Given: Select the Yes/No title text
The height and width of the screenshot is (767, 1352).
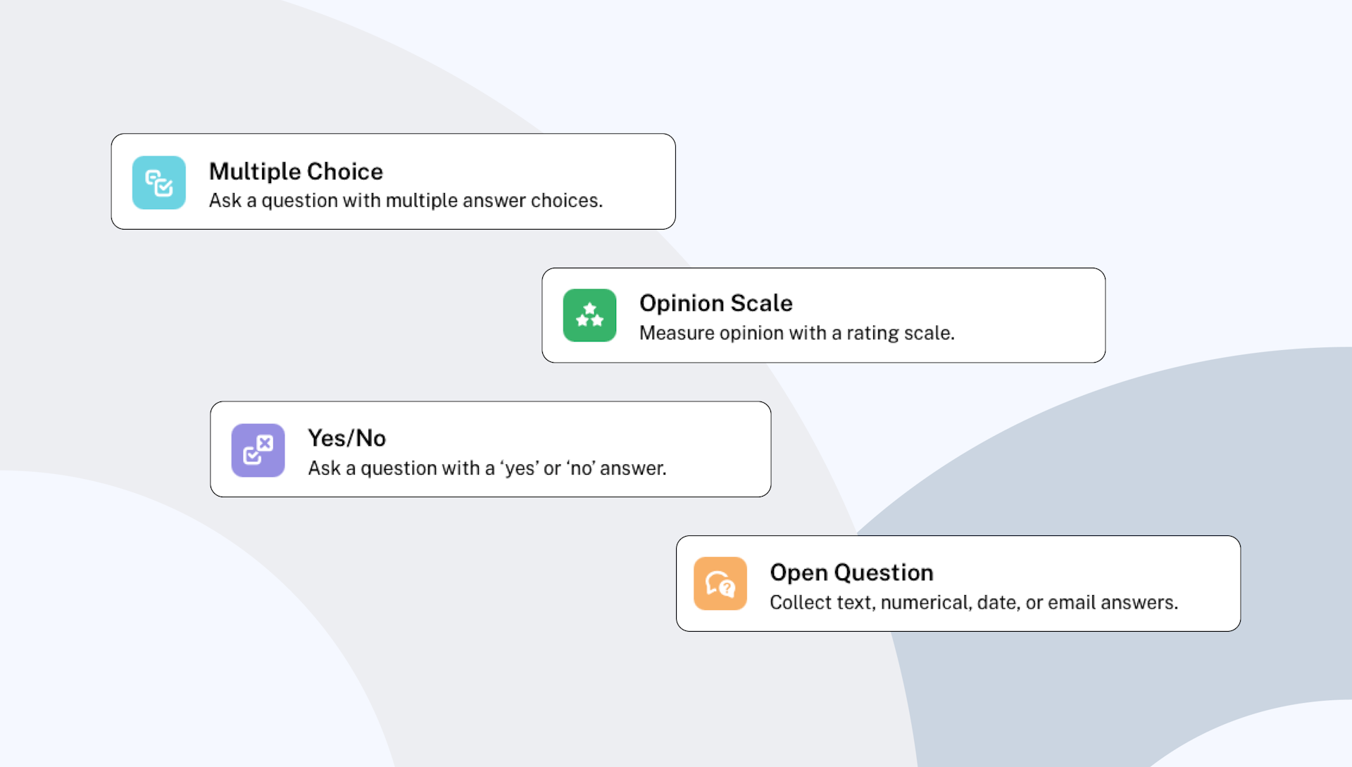Looking at the screenshot, I should pos(346,438).
